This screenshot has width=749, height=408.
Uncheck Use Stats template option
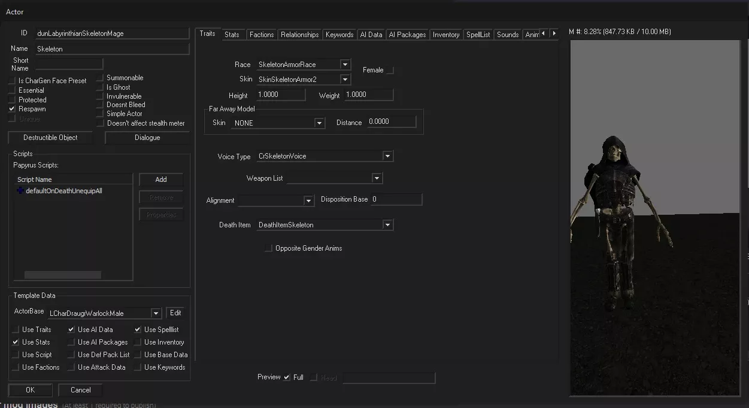16,342
